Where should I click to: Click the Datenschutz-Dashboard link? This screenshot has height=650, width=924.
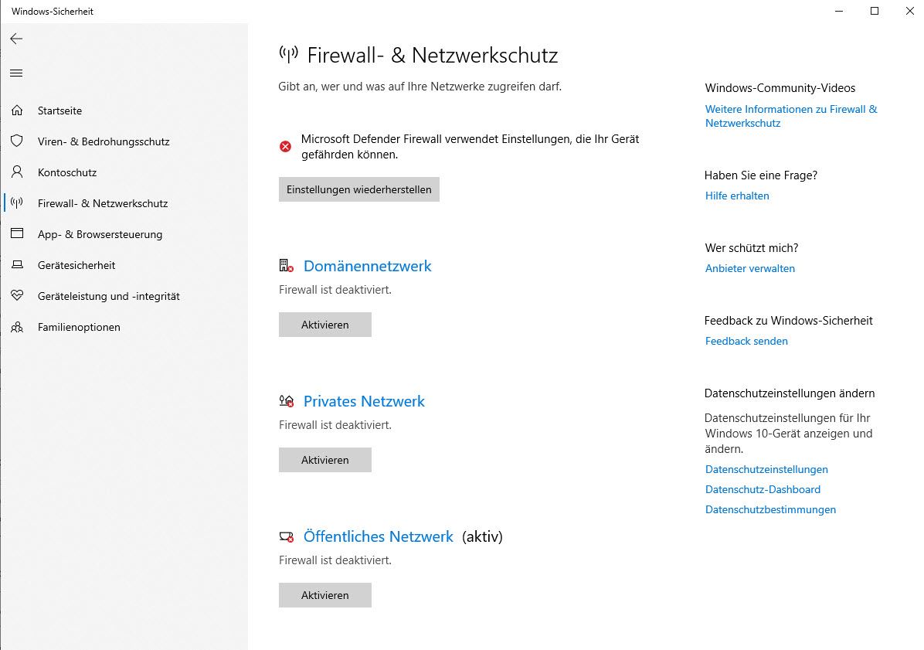click(763, 489)
